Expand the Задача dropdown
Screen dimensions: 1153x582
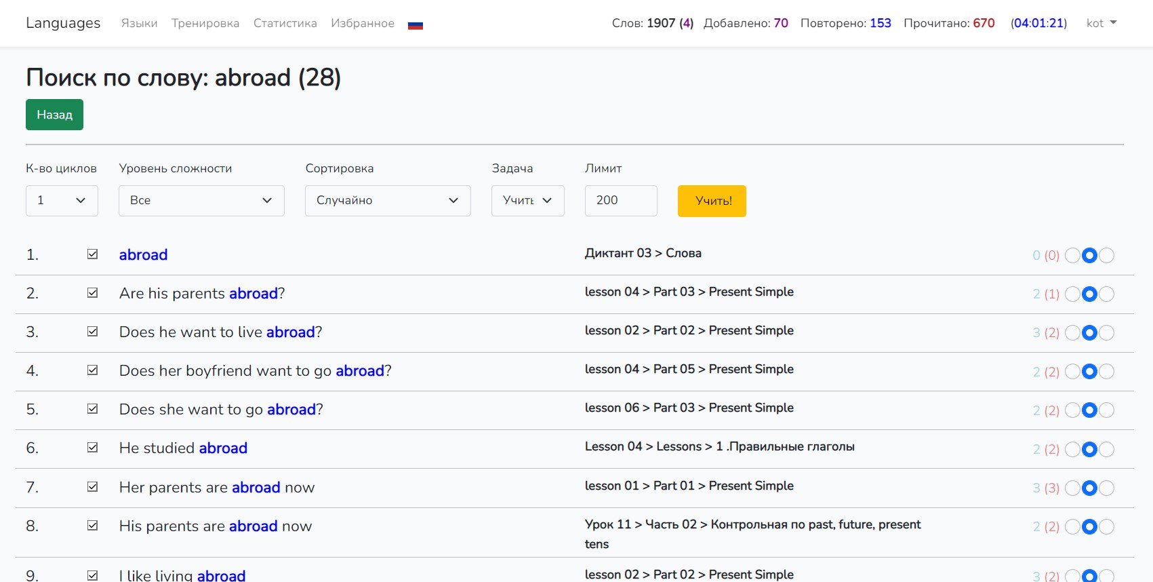coord(527,201)
